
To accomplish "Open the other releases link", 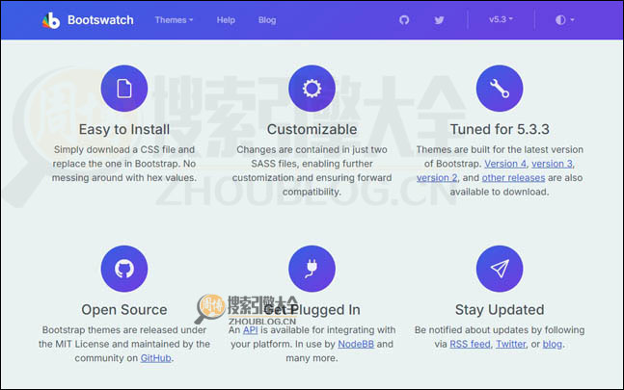I will click(x=513, y=177).
